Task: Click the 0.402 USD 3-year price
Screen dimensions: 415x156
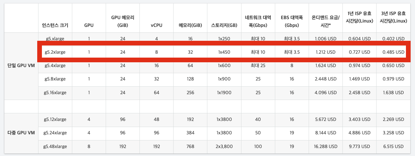Action: (x=393, y=39)
